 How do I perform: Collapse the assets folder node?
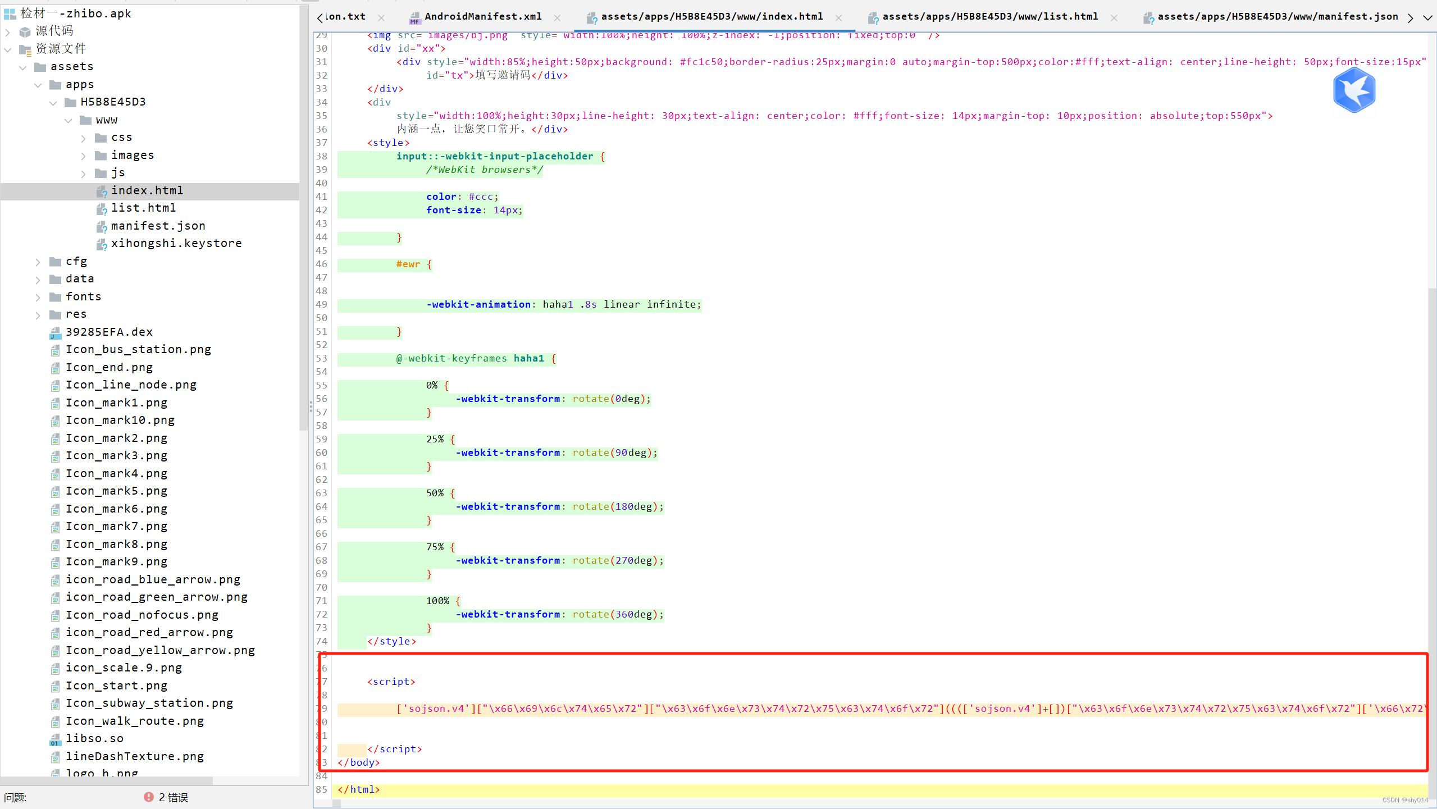pyautogui.click(x=23, y=67)
